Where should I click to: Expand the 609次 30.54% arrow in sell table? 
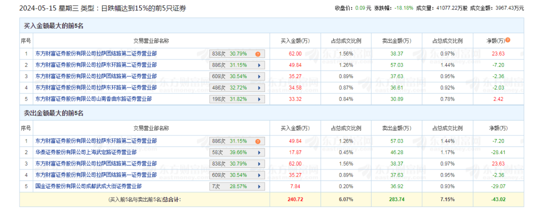tap(258, 175)
